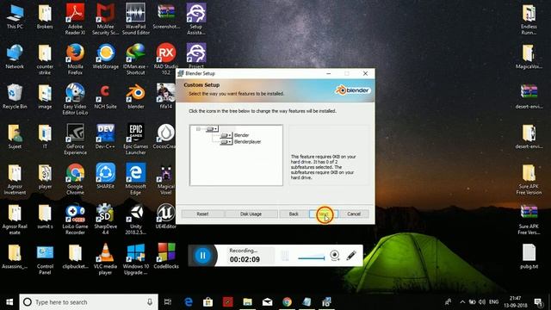The height and width of the screenshot is (310, 551).
Task: Select the IDMan.exe Shortcut icon
Action: pyautogui.click(x=136, y=59)
